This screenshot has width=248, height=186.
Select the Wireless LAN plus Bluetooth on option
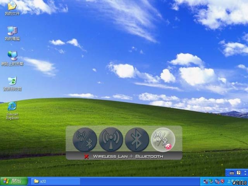click(85, 140)
